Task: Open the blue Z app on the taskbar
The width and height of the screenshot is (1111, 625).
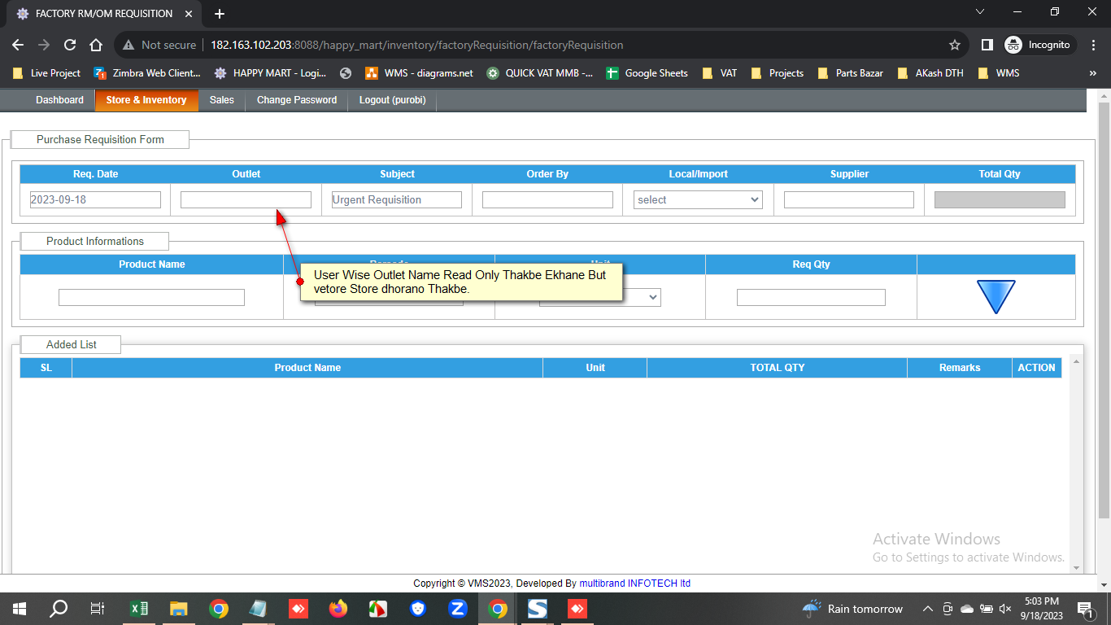Action: pos(458,609)
